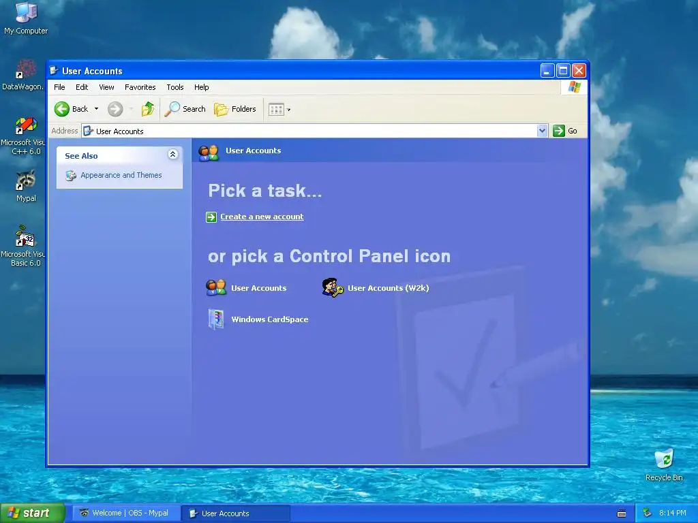
Task: Minimize the User Accounts window
Action: (547, 70)
